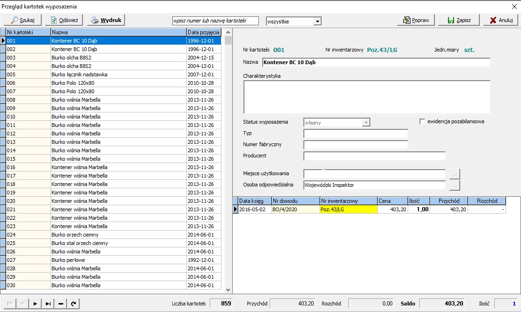Cancel with the Anuluj button
The image size is (521, 312).
(500, 20)
